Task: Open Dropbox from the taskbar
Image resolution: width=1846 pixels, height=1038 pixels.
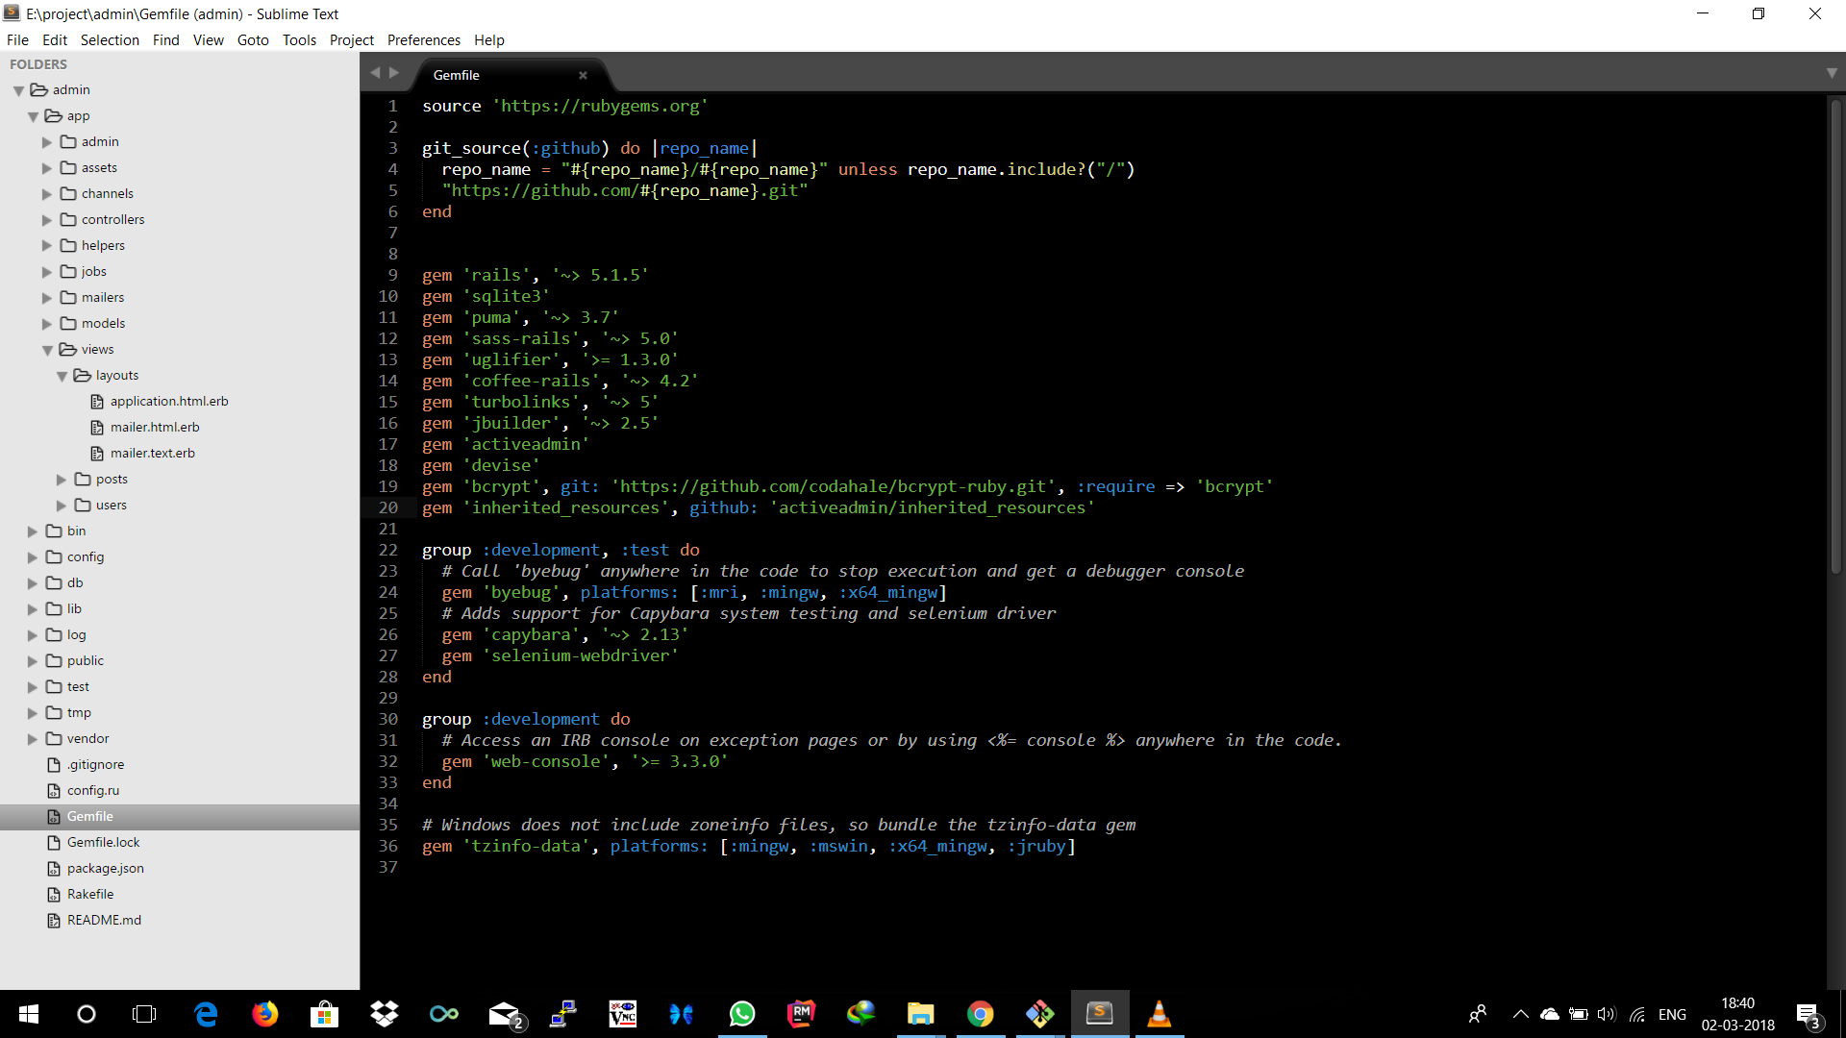Action: tap(384, 1014)
